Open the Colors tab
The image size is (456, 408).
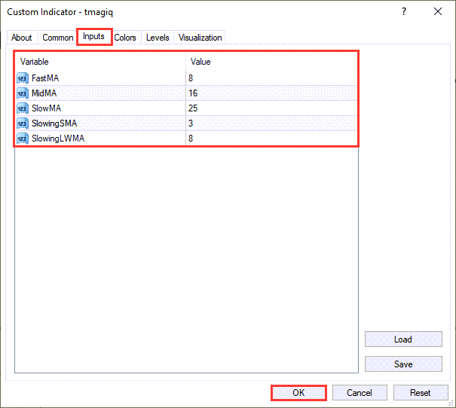click(x=125, y=38)
